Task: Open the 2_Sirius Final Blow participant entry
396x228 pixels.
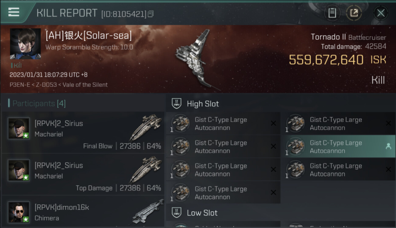Action: pos(83,132)
